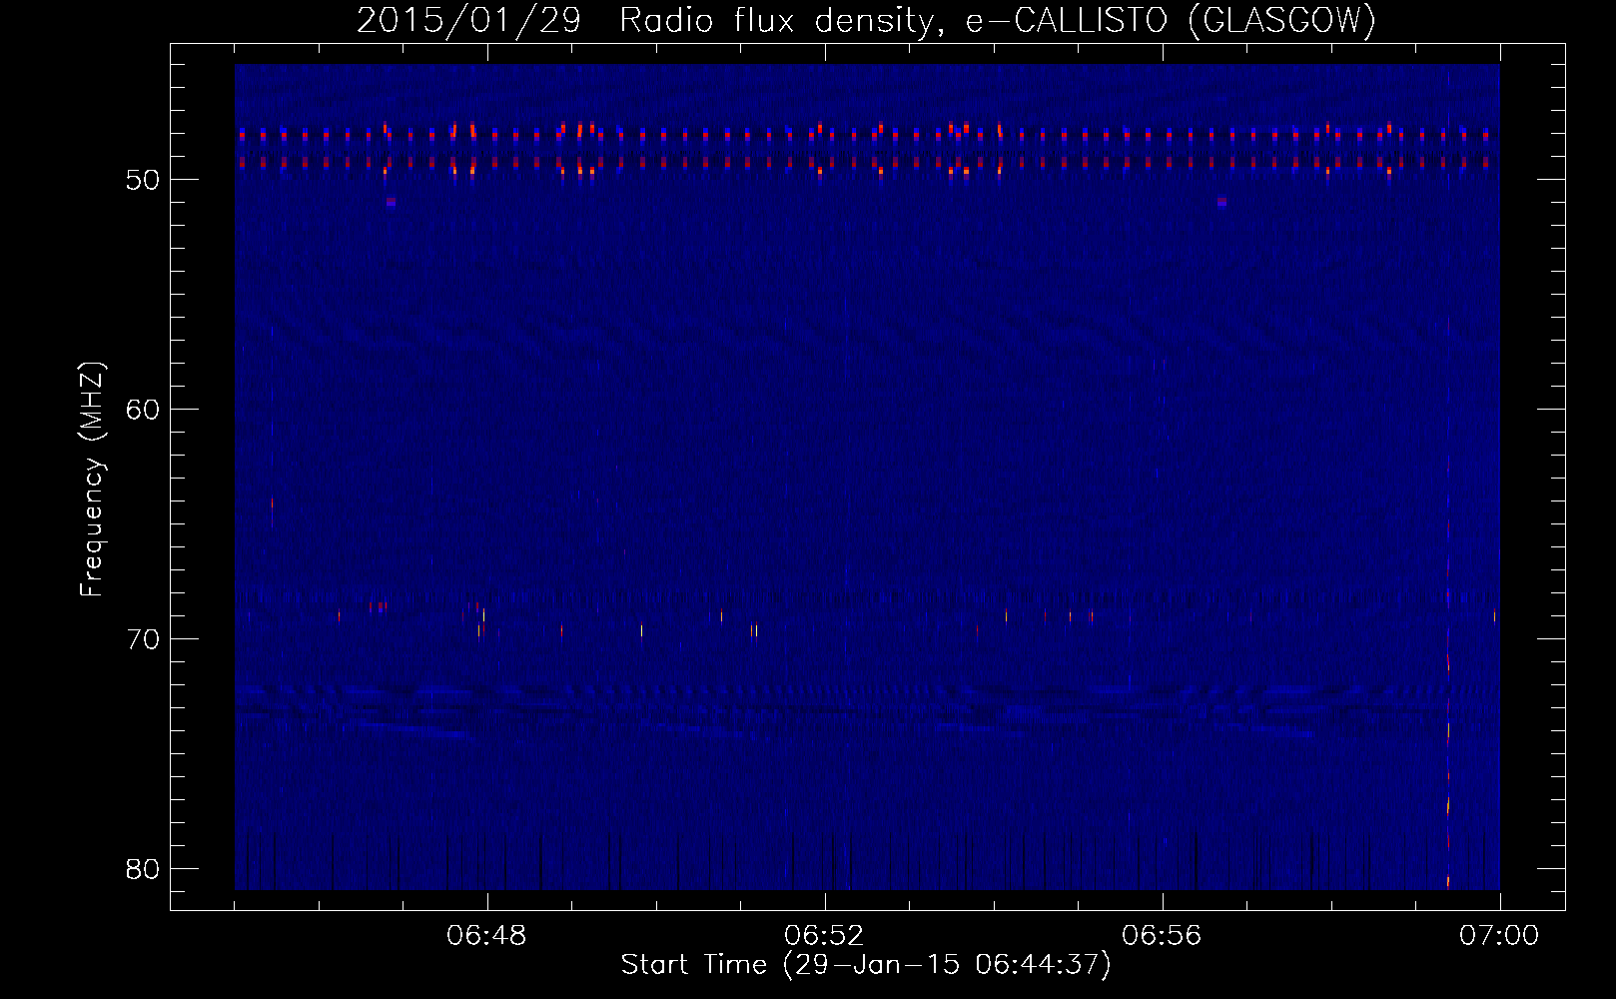Image resolution: width=1616 pixels, height=999 pixels.
Task: Click the 06:48 time tick label
Action: tap(486, 936)
